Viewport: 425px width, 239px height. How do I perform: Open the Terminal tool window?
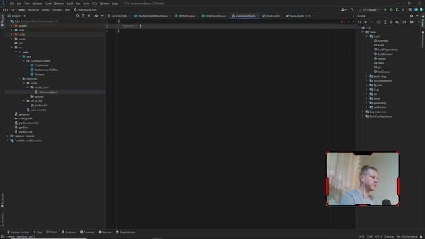[87, 232]
